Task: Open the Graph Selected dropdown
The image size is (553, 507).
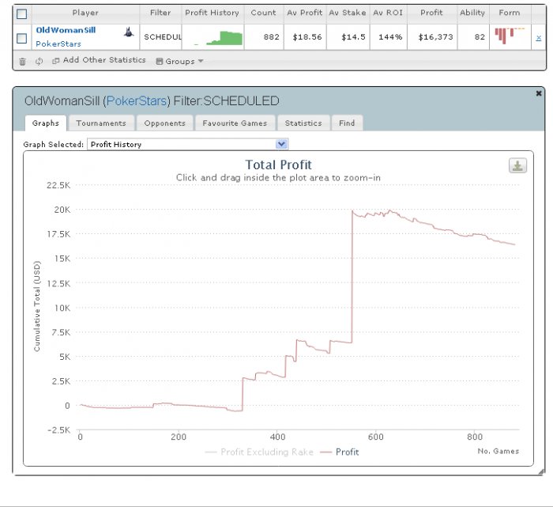Action: click(187, 144)
